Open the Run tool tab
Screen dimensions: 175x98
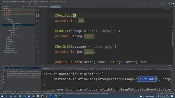16,92
